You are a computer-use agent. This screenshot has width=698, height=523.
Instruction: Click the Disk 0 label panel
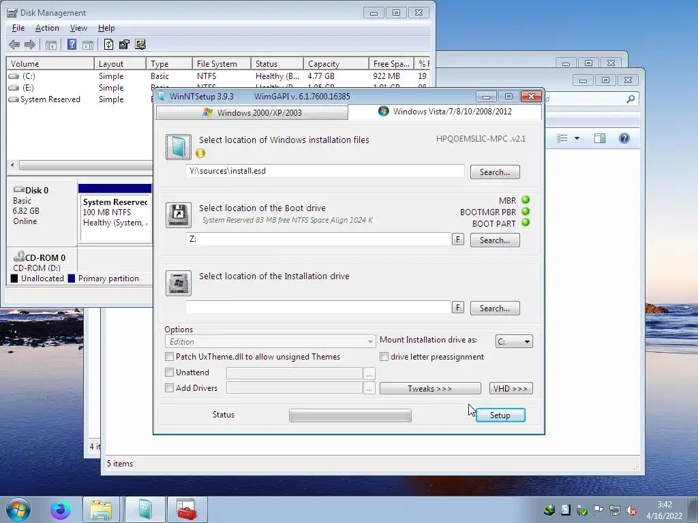point(42,213)
